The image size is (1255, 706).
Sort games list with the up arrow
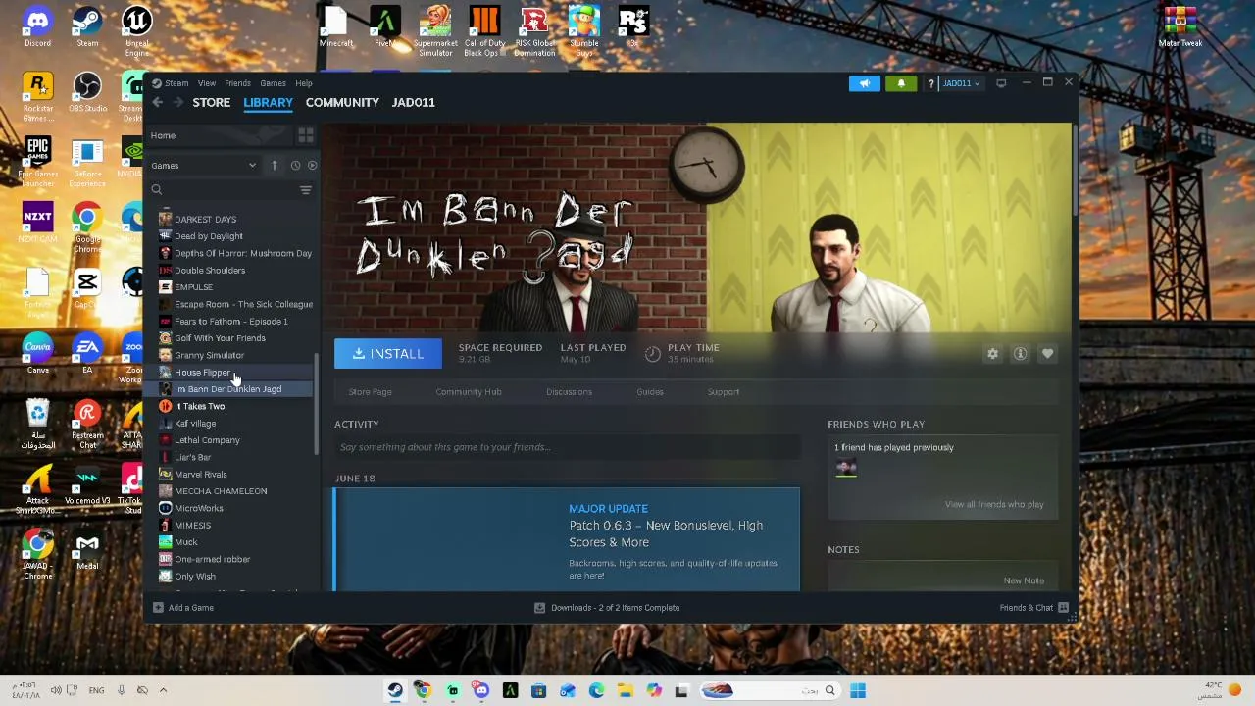(x=275, y=165)
